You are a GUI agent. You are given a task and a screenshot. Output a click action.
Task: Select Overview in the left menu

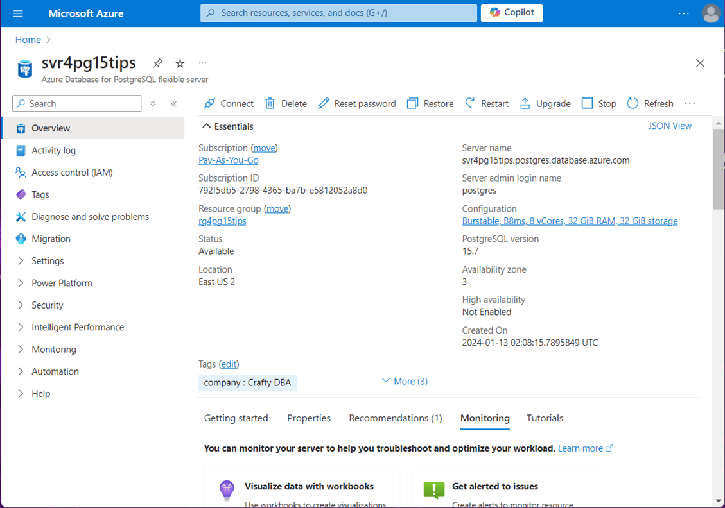pos(93,128)
